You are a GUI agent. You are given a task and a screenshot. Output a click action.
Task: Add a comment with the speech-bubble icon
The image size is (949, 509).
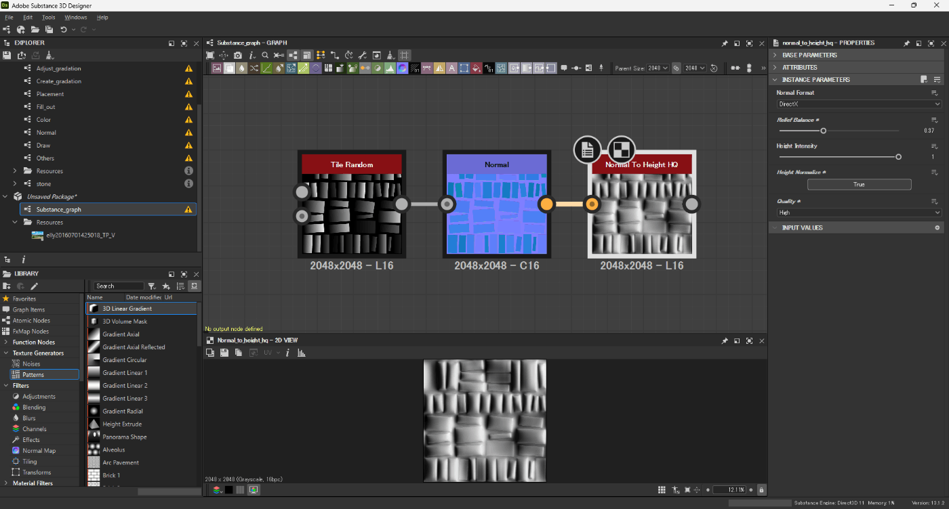(564, 68)
